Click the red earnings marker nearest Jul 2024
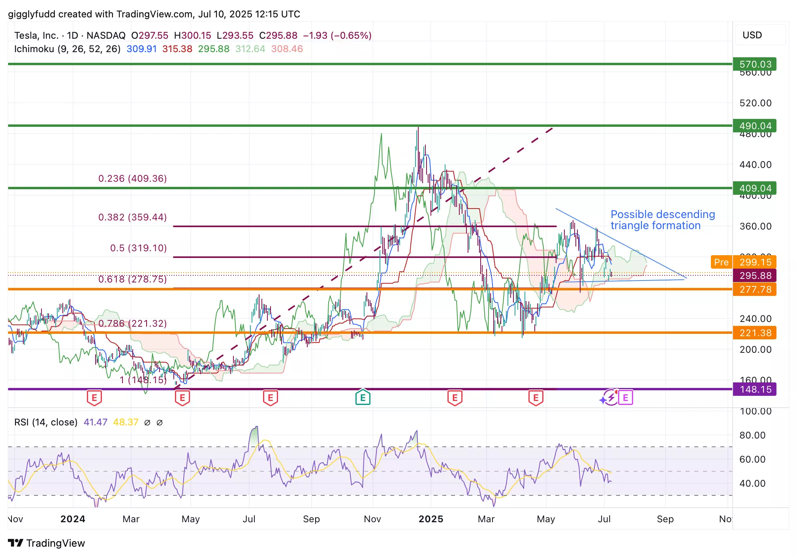This screenshot has height=557, width=797. tap(271, 397)
